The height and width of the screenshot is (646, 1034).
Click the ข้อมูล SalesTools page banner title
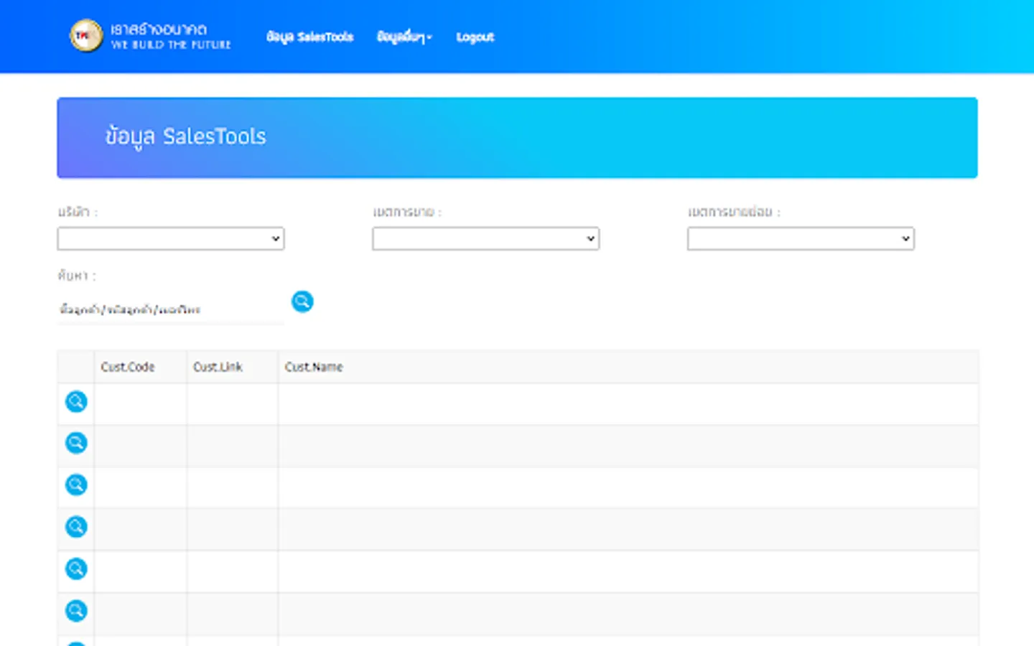(186, 136)
